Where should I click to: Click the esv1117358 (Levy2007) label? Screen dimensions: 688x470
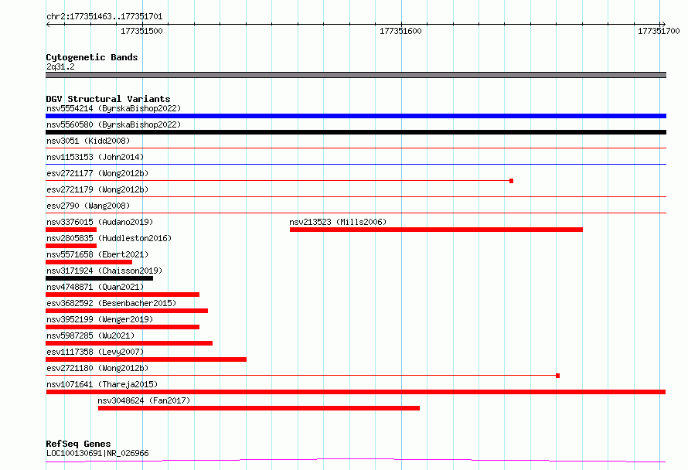95,352
